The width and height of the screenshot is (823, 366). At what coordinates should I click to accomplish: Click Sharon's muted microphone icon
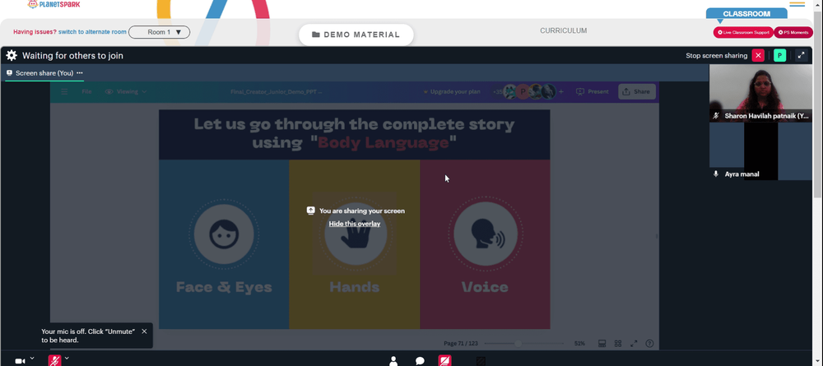(x=716, y=116)
